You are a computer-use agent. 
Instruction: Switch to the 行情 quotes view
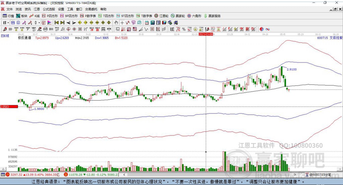pyautogui.click(x=8, y=16)
